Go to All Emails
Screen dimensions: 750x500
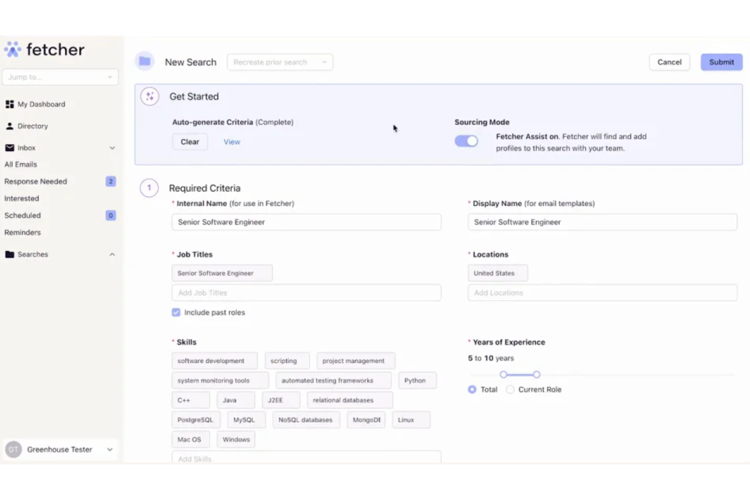coord(21,164)
